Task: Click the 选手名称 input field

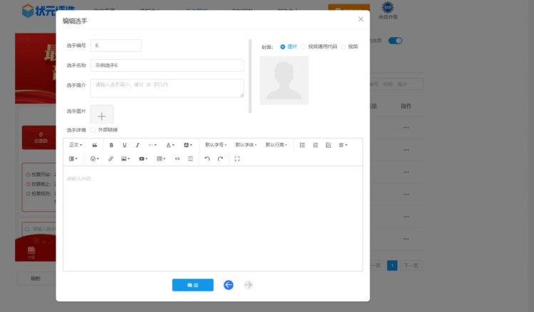Action: (x=167, y=65)
